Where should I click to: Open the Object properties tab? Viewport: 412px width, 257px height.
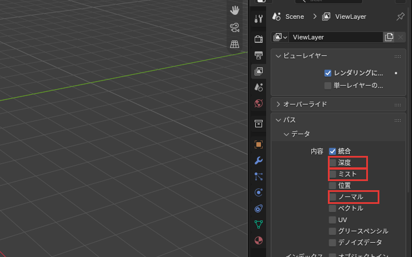[x=259, y=144]
